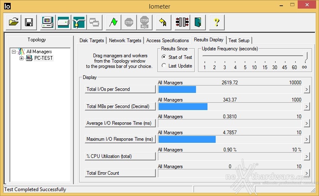Select the Results Display tab
The height and width of the screenshot is (196, 319).
(209, 40)
